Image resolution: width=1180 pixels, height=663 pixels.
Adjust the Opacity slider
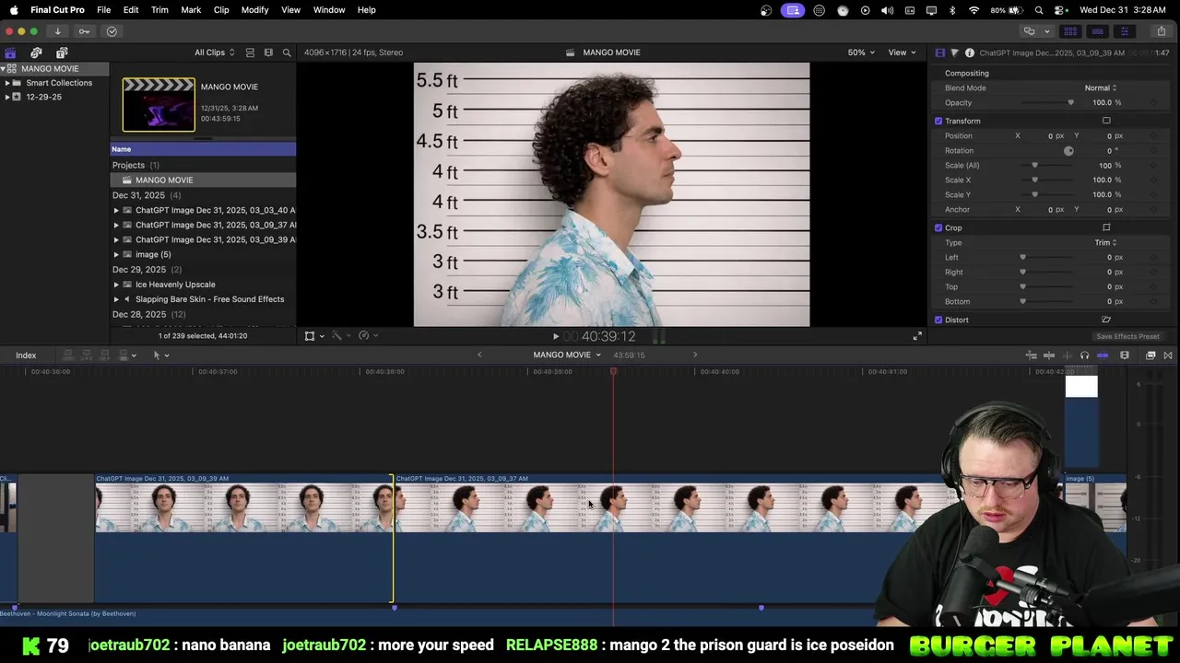tap(1047, 102)
